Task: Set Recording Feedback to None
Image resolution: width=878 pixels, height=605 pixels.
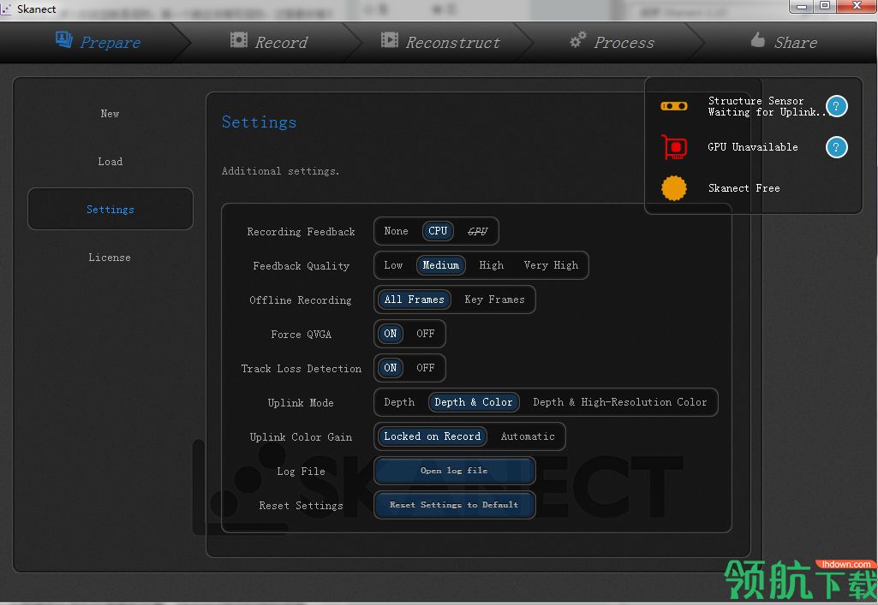Action: click(x=396, y=231)
